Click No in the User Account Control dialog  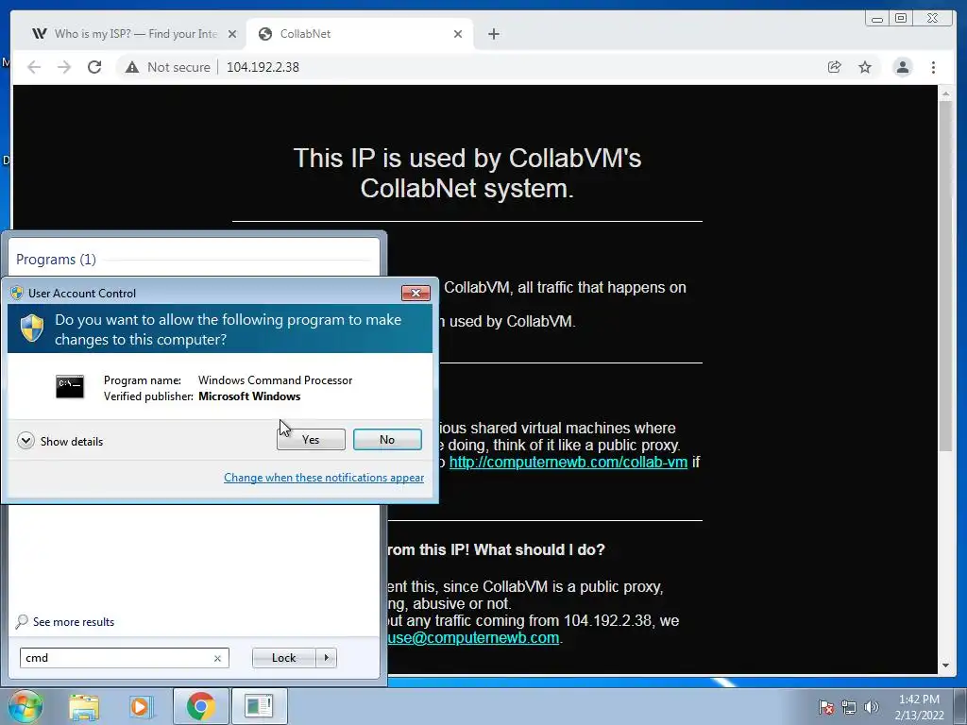387,440
